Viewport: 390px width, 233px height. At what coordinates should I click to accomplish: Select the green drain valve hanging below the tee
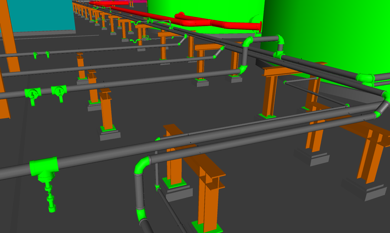50,196
